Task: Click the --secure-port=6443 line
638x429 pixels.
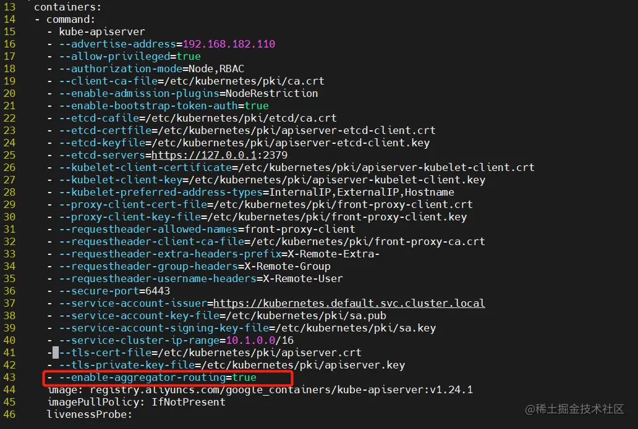Action: pyautogui.click(x=109, y=291)
